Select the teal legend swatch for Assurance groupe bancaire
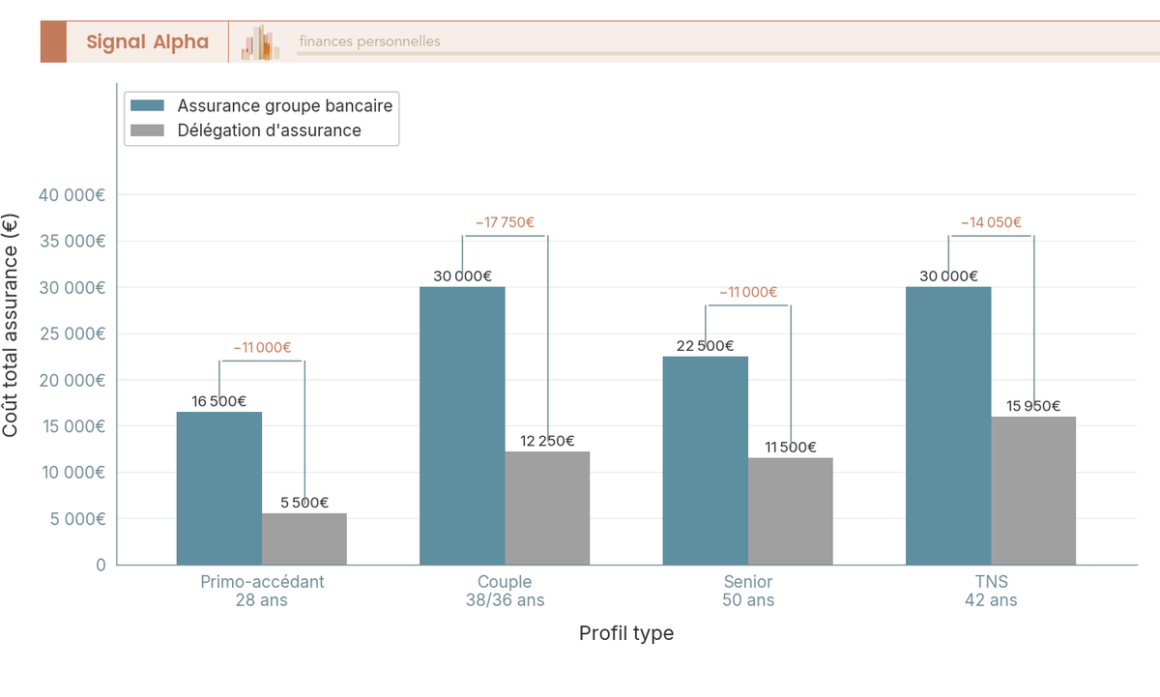This screenshot has width=1160, height=697. [150, 106]
